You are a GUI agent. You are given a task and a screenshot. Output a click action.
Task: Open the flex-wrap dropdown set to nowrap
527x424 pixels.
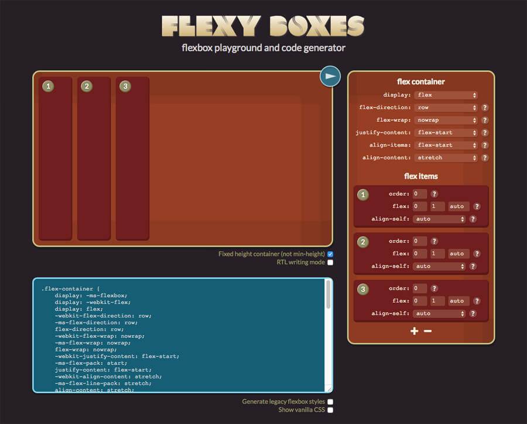click(x=446, y=120)
